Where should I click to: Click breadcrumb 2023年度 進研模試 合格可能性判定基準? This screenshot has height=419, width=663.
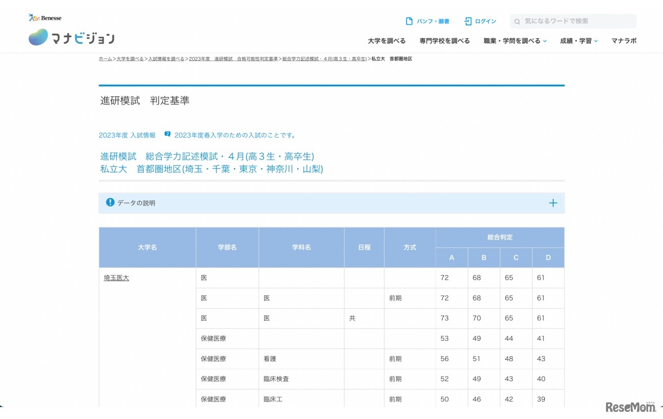coord(233,59)
